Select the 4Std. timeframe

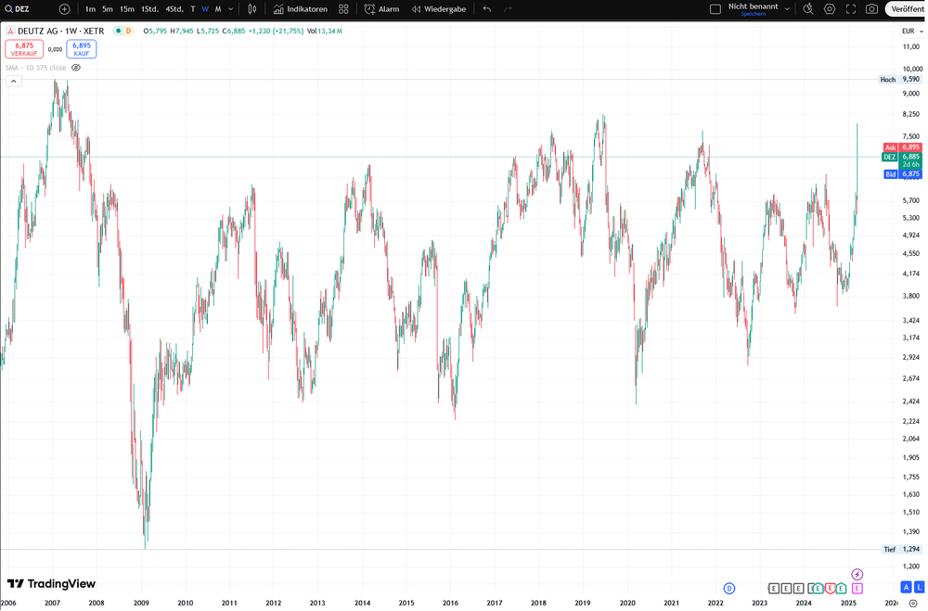point(174,9)
